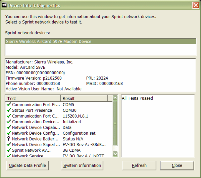This screenshot has height=178, width=201.
Task: Click the Test column header
Action: click(33, 98)
